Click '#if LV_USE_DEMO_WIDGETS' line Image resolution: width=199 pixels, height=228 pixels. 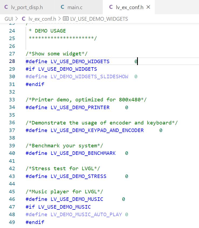coord(61,69)
